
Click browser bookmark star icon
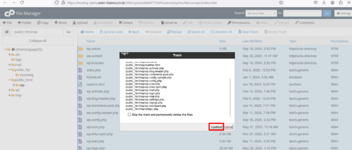[281, 2]
